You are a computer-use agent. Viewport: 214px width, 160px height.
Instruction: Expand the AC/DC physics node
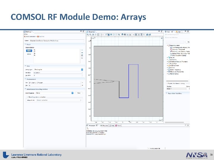(x=167, y=57)
